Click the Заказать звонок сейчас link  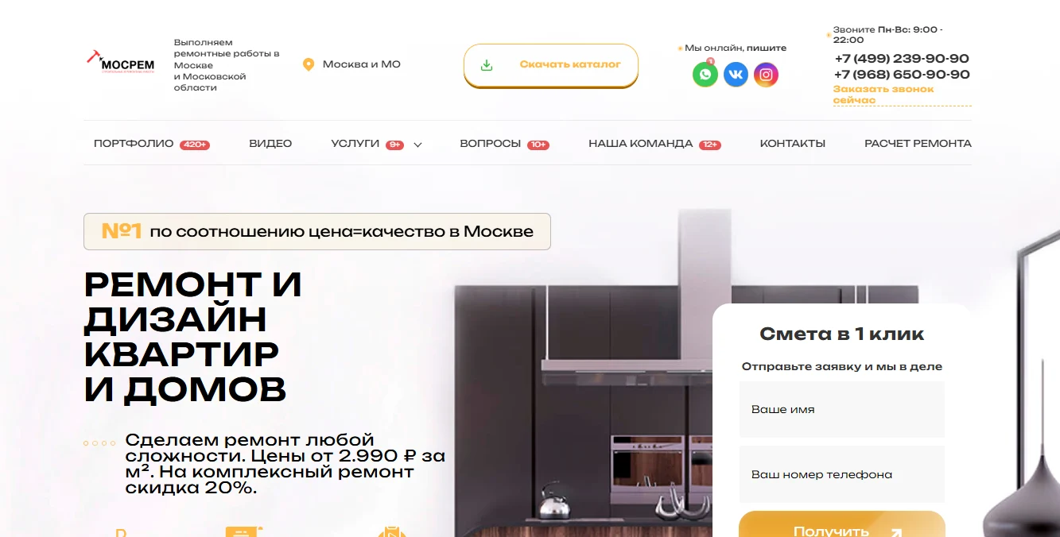point(883,95)
